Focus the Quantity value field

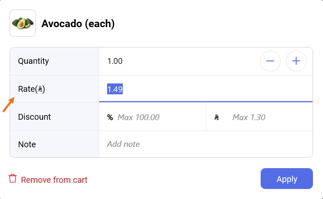click(x=176, y=61)
